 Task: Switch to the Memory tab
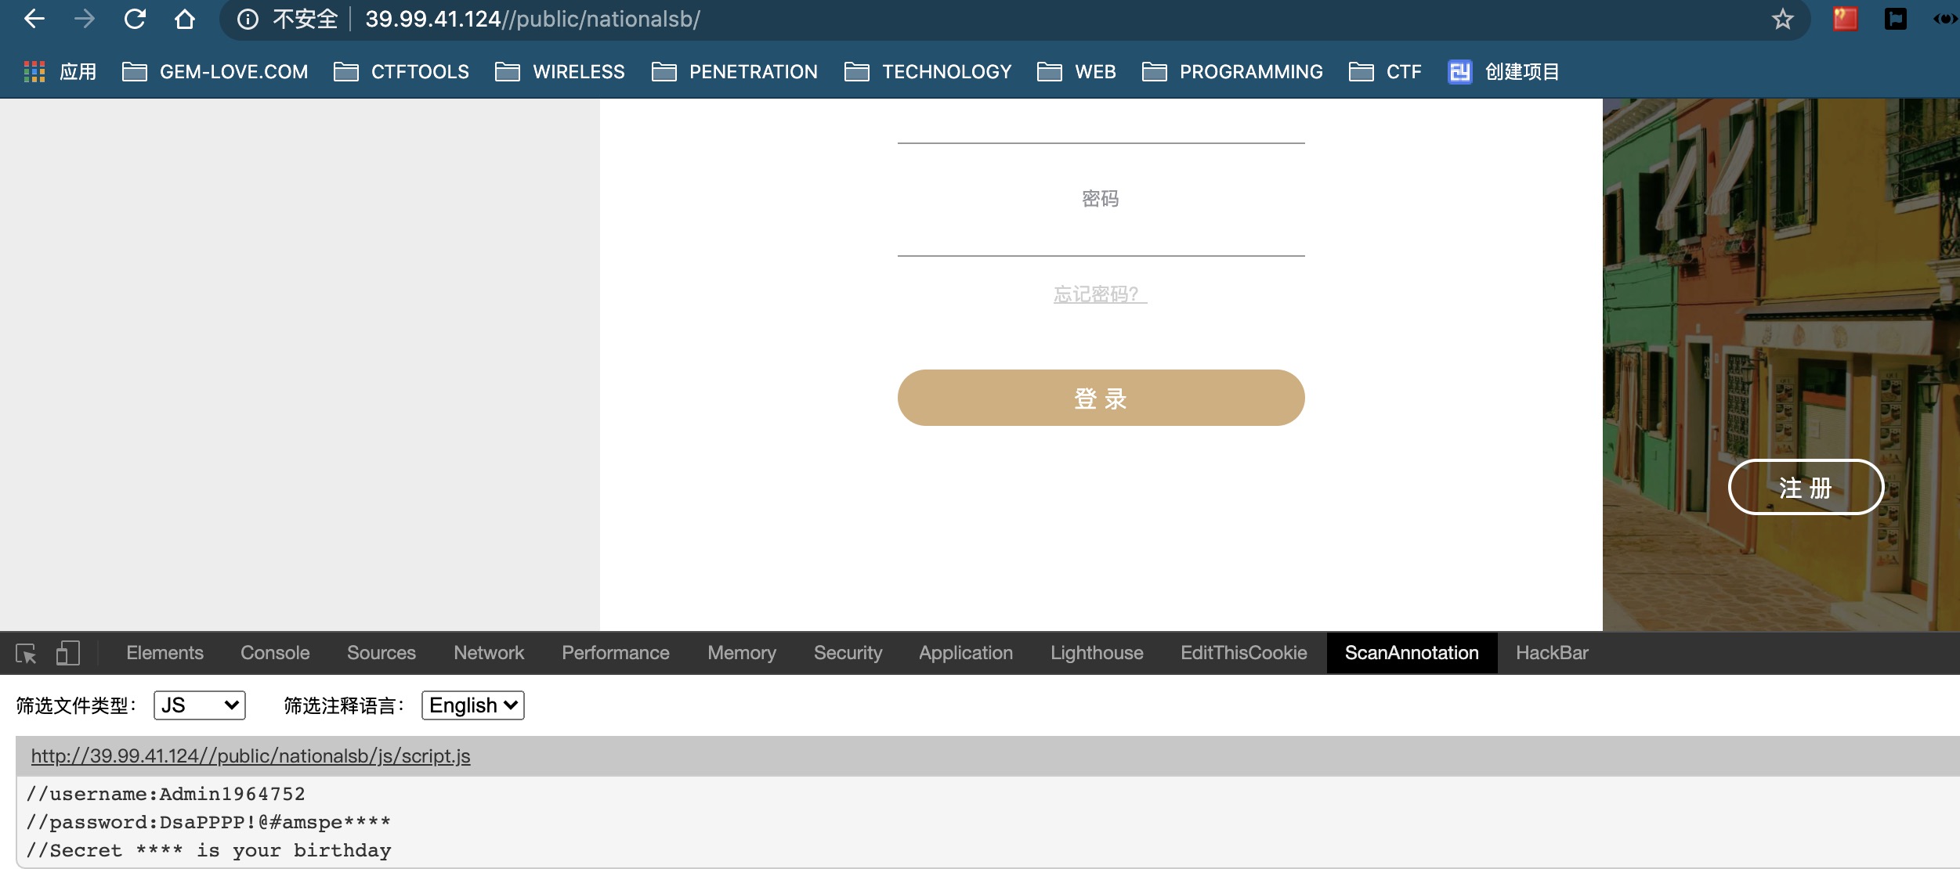742,653
